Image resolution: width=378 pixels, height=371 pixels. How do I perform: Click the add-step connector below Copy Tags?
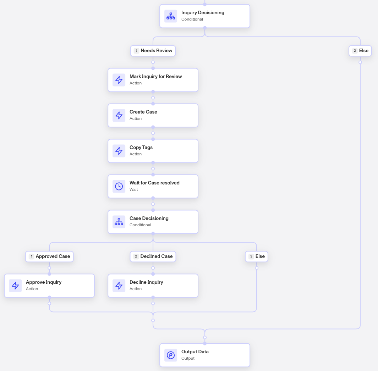point(153,168)
